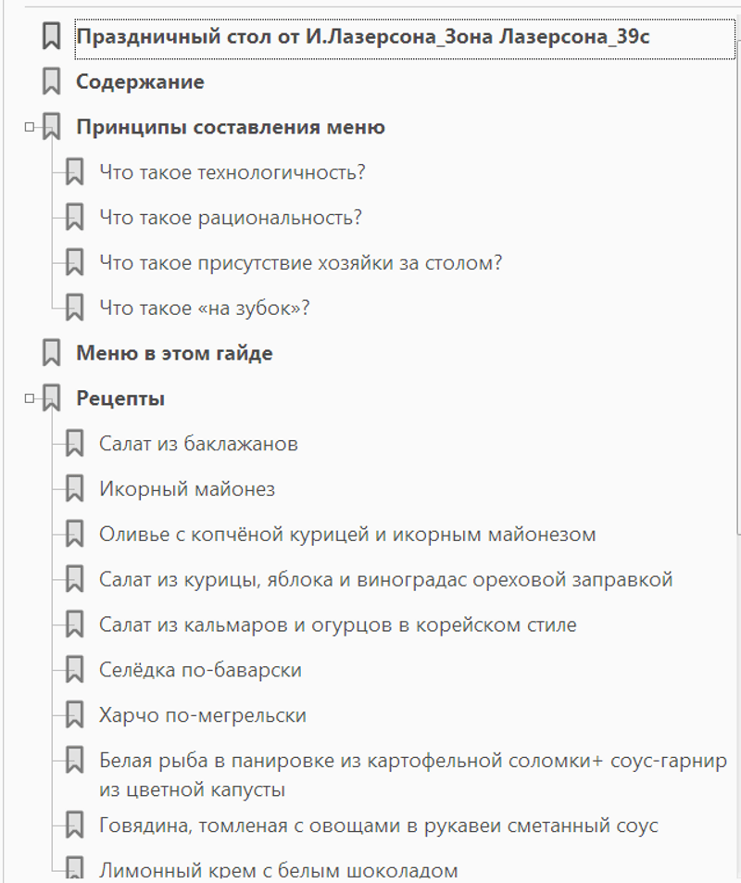Jump to Лимонный крем с белым шоколадом
The image size is (741, 883).
278,870
